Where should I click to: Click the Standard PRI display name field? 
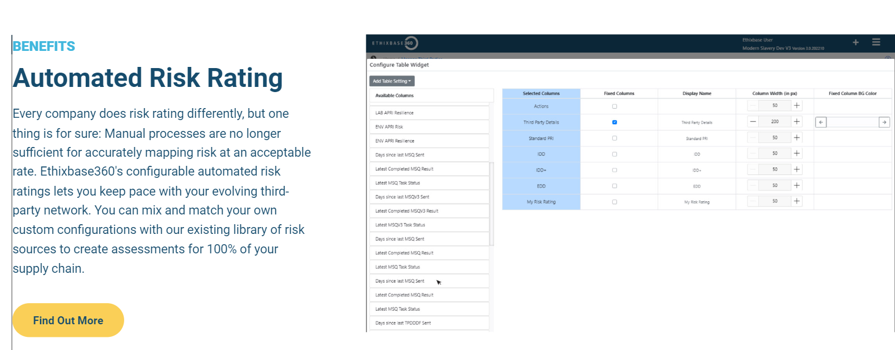pos(696,138)
